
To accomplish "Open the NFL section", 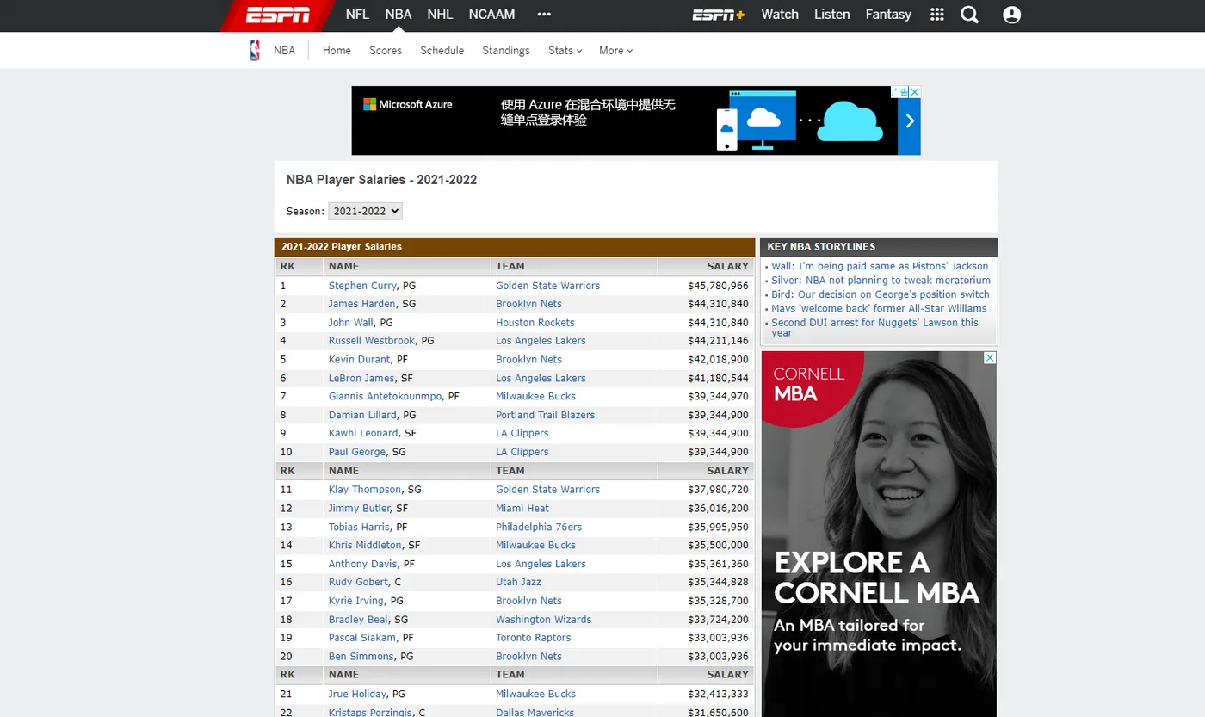I will 357,15.
